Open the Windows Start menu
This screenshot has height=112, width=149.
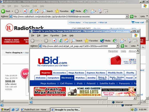5,110
